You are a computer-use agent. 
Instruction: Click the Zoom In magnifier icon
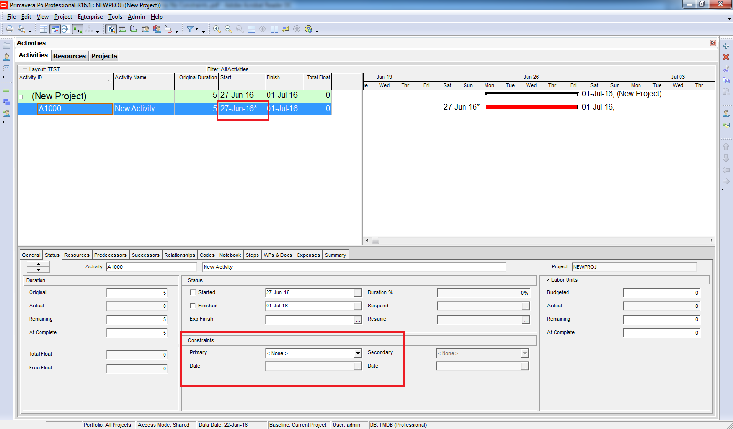tap(217, 29)
